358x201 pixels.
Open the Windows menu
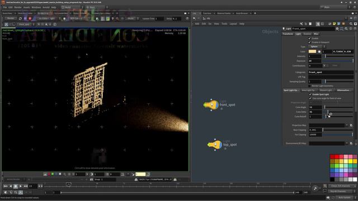(x=36, y=7)
